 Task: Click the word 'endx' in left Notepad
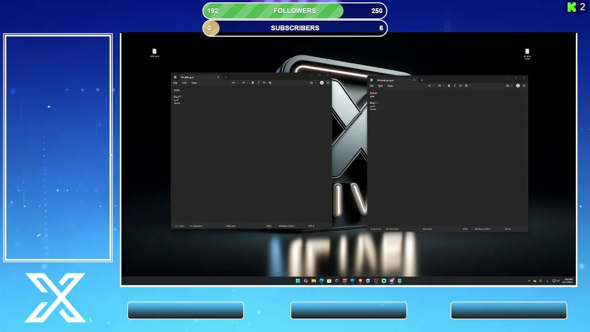pos(177,90)
